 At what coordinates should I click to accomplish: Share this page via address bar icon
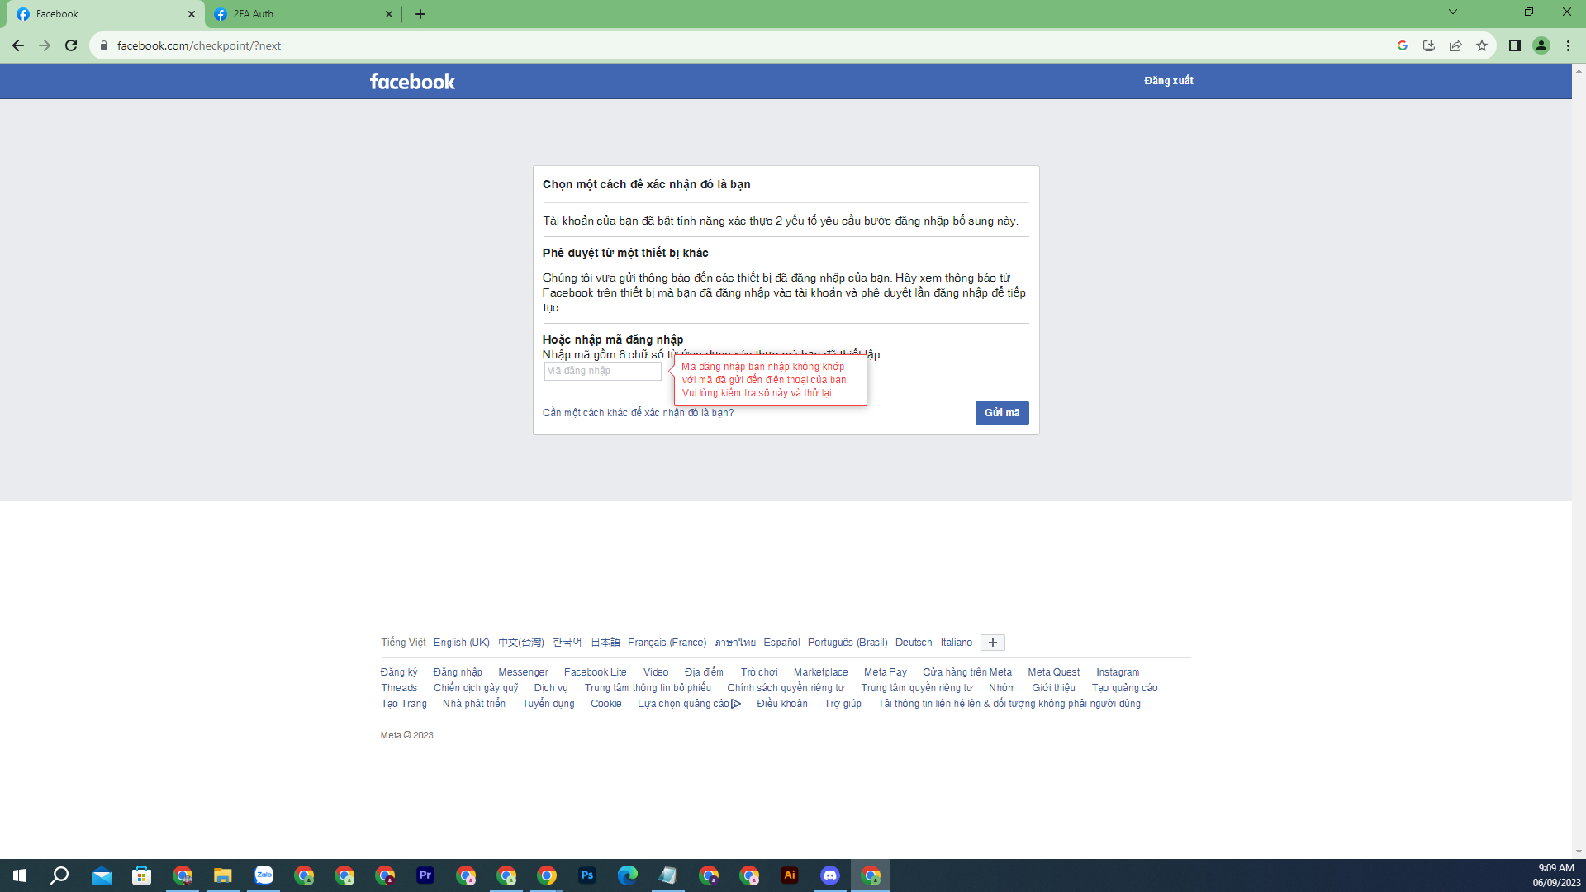tap(1455, 45)
